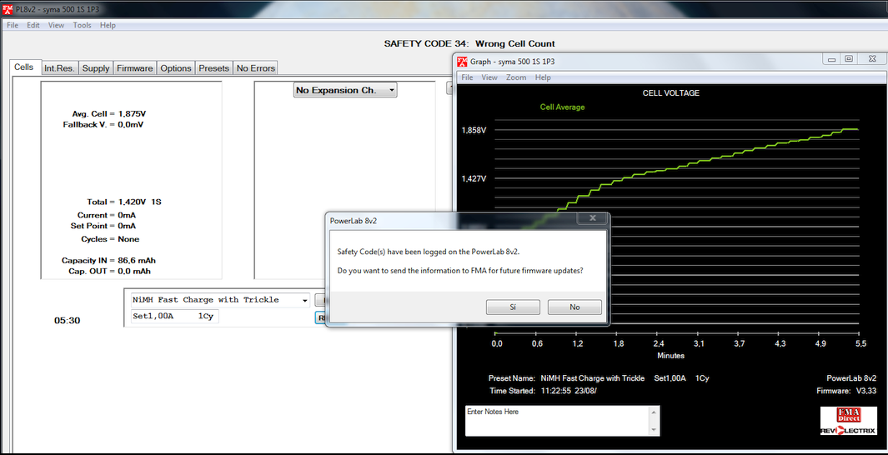Click the Graph window title icon

coord(462,61)
